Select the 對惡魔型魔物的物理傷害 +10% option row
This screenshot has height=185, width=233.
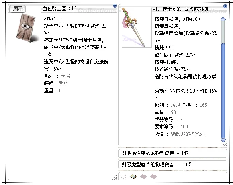173,165
